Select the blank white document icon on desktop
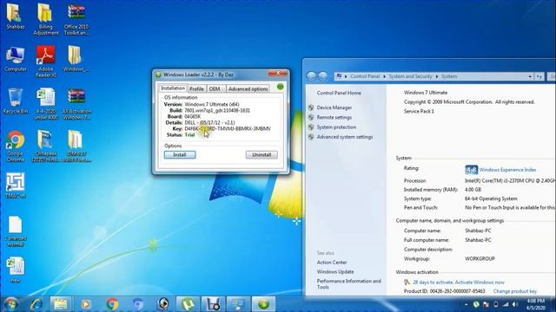 coord(15,231)
